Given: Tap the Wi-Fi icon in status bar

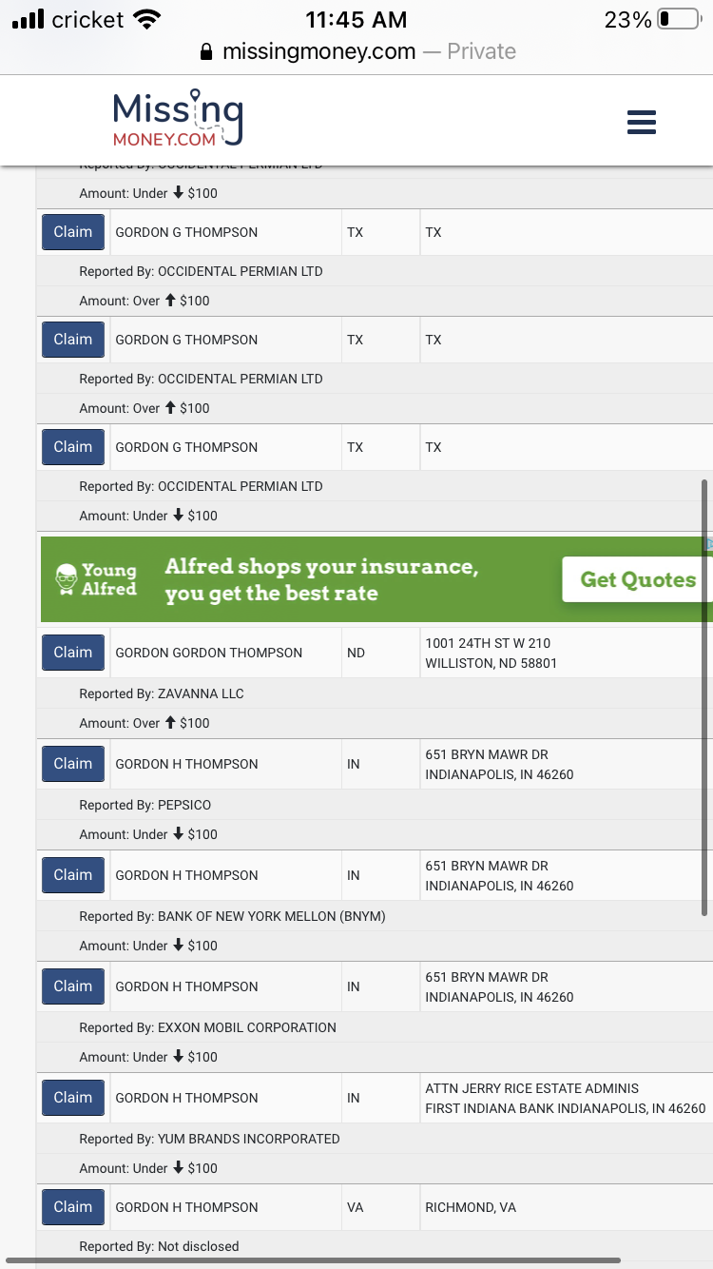Looking at the screenshot, I should coord(147,19).
